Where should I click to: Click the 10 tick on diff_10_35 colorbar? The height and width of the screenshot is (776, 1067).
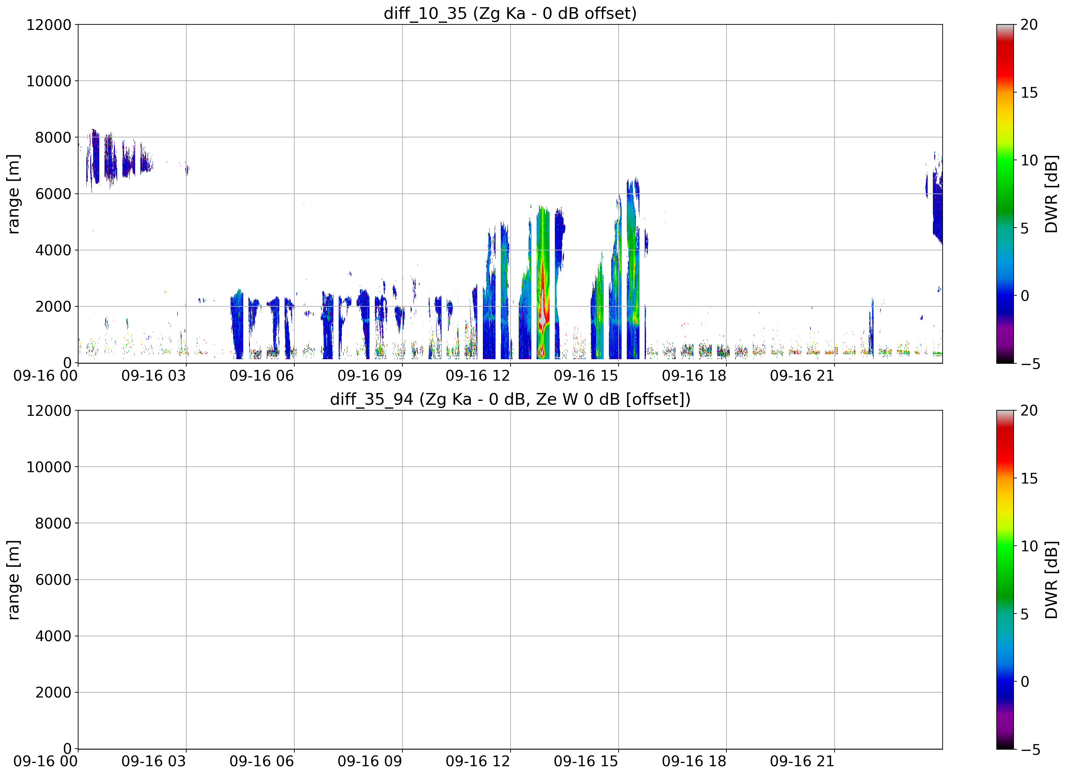click(x=1029, y=160)
